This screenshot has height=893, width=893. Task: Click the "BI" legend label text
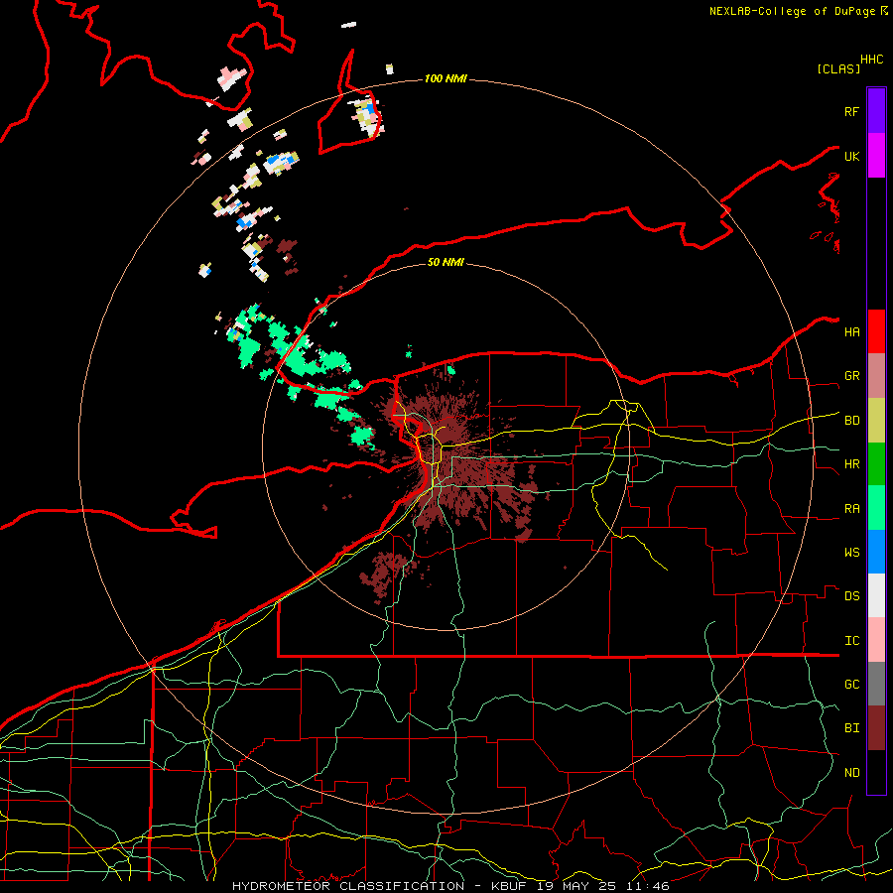pyautogui.click(x=851, y=728)
